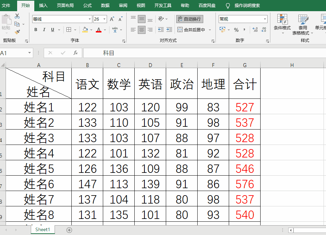Open the font size dropdown 26
This screenshot has height=235, width=326.
(104, 19)
